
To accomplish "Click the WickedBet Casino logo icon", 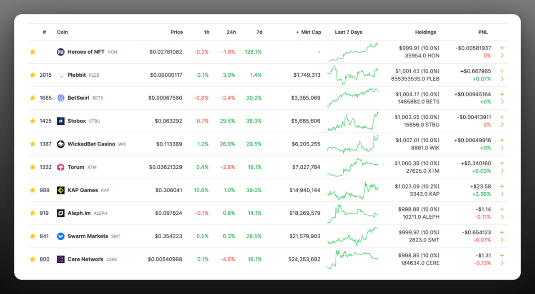I will [60, 144].
